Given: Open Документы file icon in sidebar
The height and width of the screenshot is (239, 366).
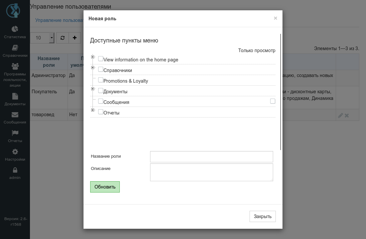Looking at the screenshot, I should pyautogui.click(x=15, y=96).
